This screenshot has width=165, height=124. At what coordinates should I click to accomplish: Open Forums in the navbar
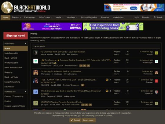tap(15, 17)
